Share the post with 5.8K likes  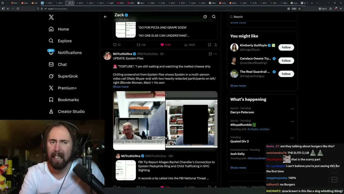point(216,45)
